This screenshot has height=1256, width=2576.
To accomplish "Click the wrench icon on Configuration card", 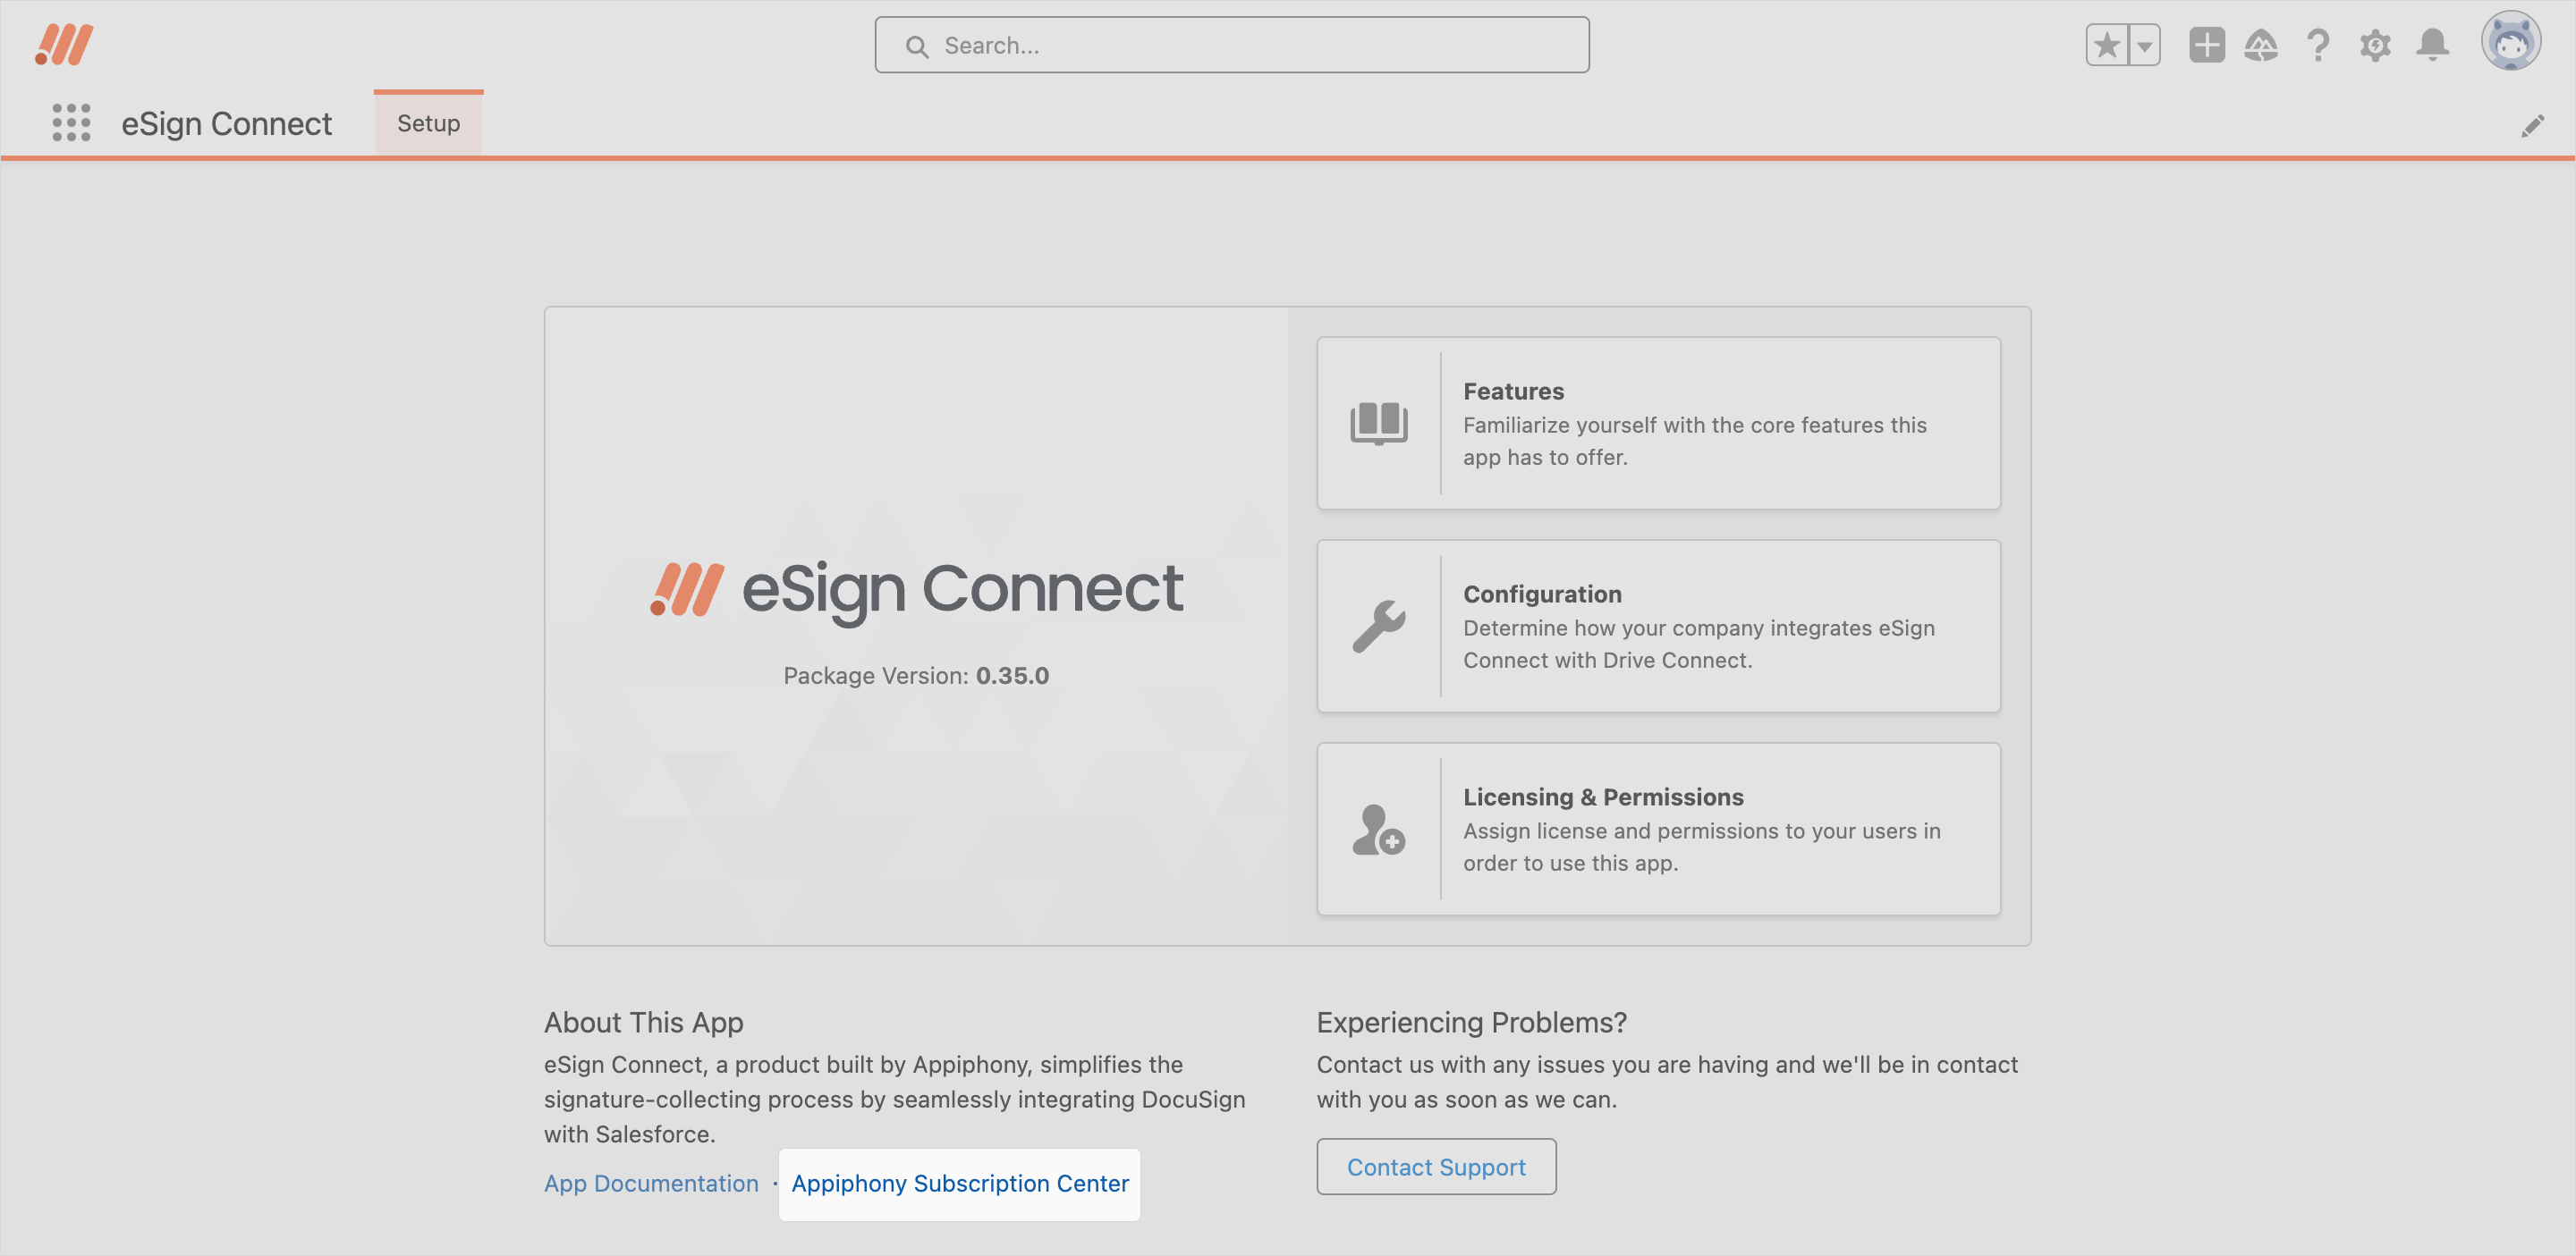I will click(1379, 627).
